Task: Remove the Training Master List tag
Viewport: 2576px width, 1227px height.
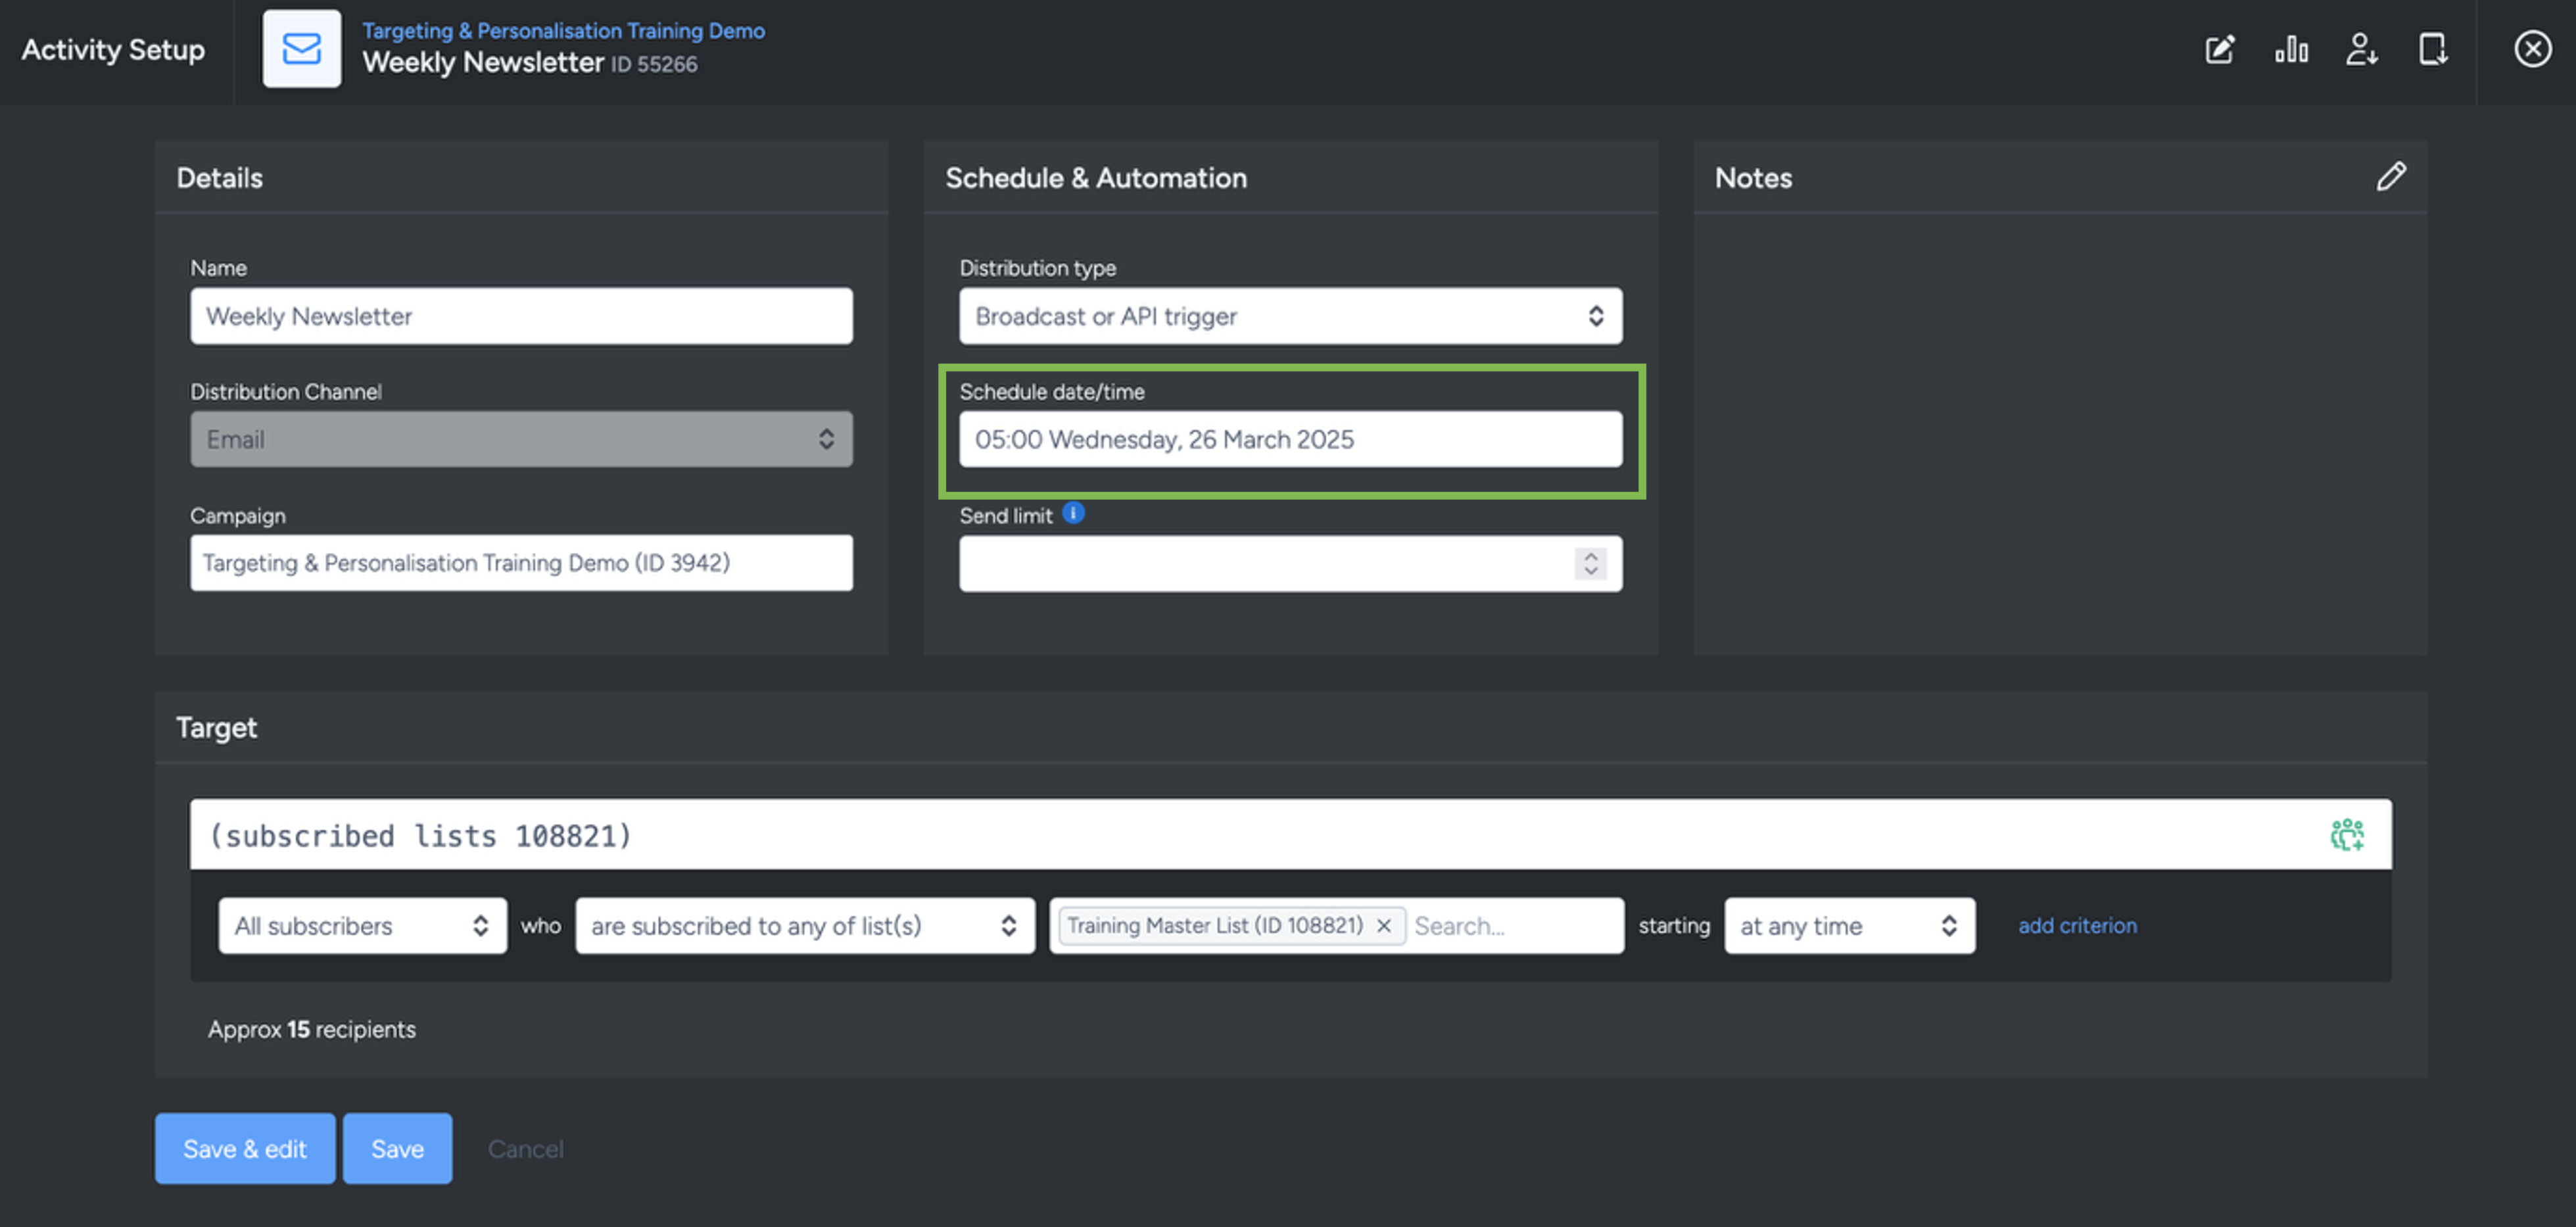Action: 1384,926
